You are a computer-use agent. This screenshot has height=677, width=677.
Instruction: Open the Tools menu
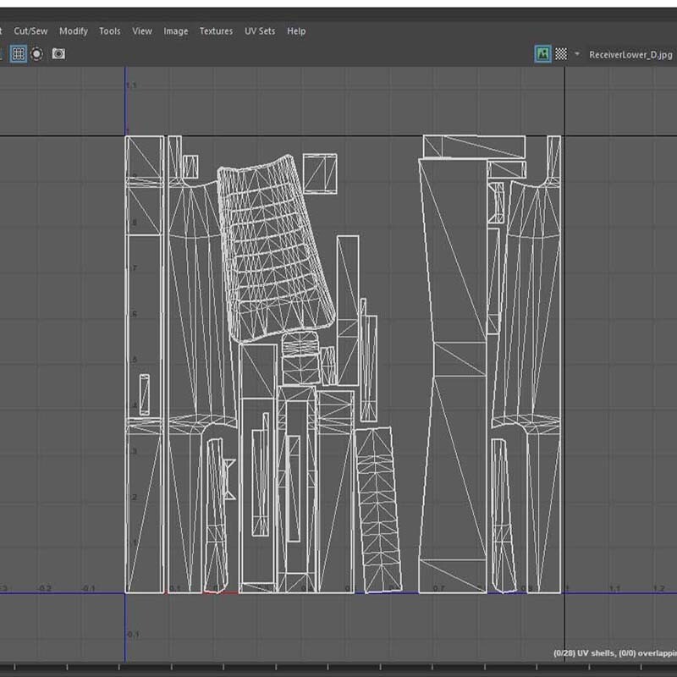pos(110,31)
